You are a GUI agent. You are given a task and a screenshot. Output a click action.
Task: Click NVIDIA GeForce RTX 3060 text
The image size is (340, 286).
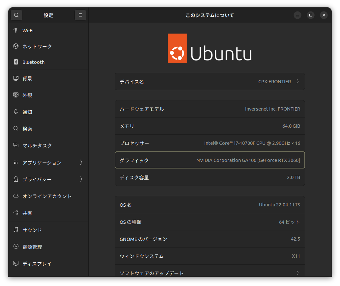click(x=248, y=160)
